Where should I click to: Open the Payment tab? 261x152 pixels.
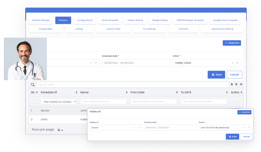pos(184,29)
